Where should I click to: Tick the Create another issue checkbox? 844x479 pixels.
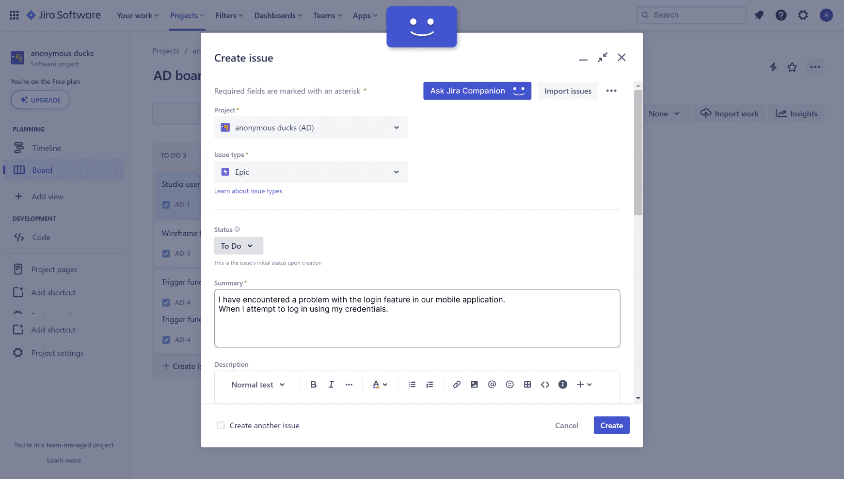221,425
